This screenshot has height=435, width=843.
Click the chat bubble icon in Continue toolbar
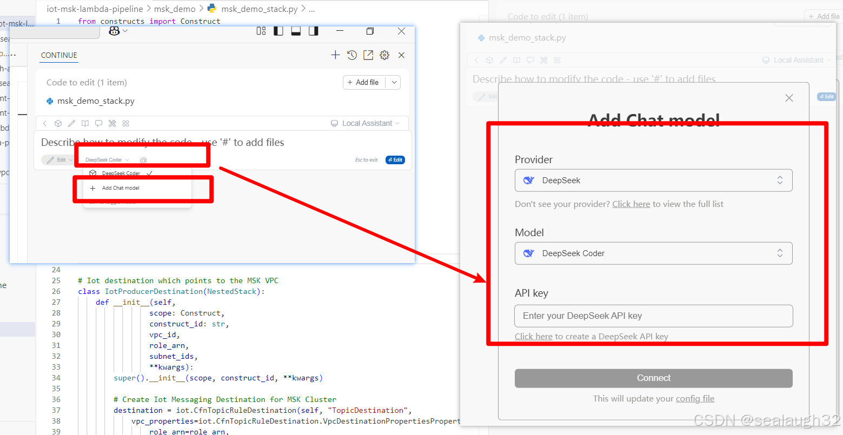click(98, 123)
